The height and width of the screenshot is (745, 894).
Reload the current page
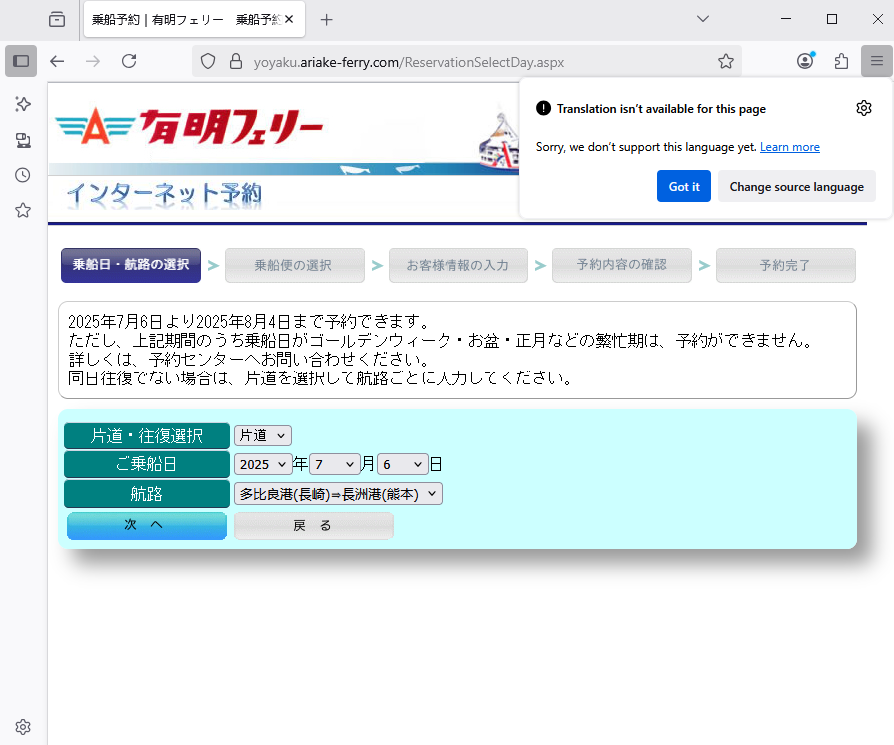point(129,61)
